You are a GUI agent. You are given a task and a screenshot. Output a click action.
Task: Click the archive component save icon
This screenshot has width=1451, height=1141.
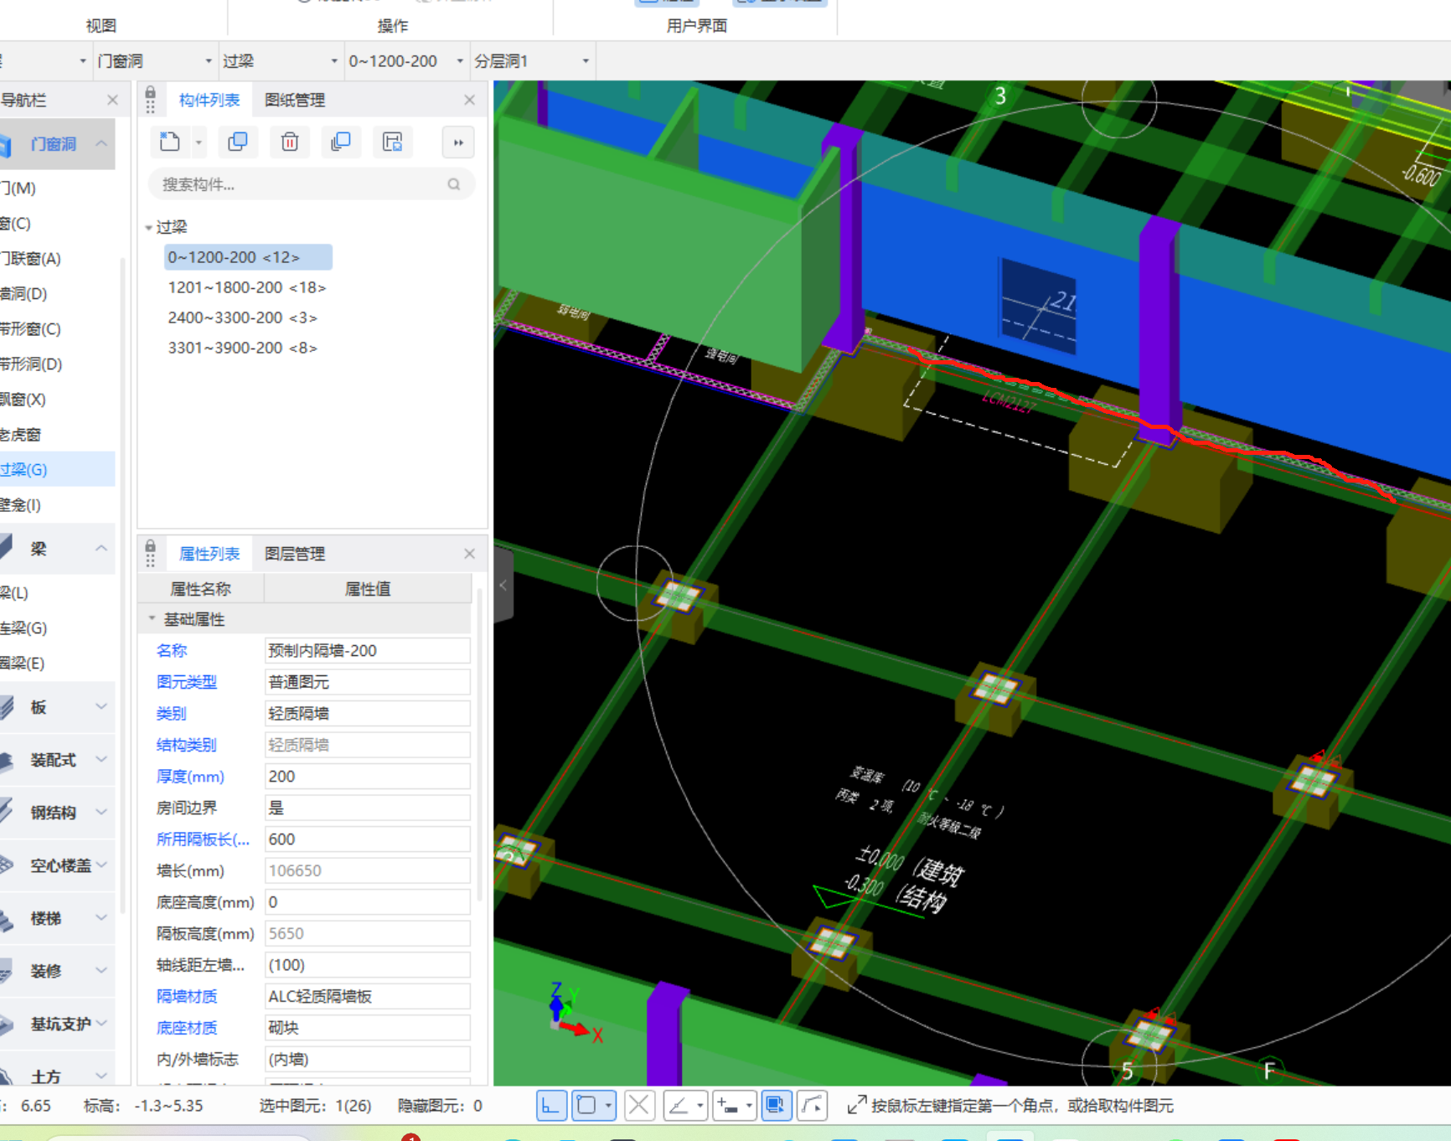tap(392, 142)
